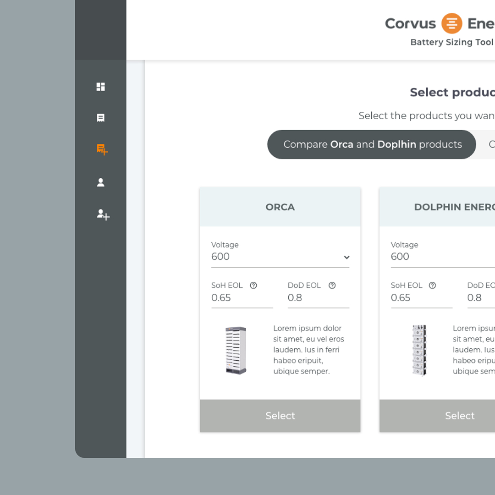Edit the Orca DoD EOL value 0.8
This screenshot has width=495, height=495.
318,298
